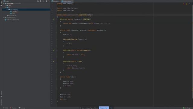Viewport: 193px width, 109px height.
Task: Toggle the Favorites tool window side tab
Action: coord(1,103)
